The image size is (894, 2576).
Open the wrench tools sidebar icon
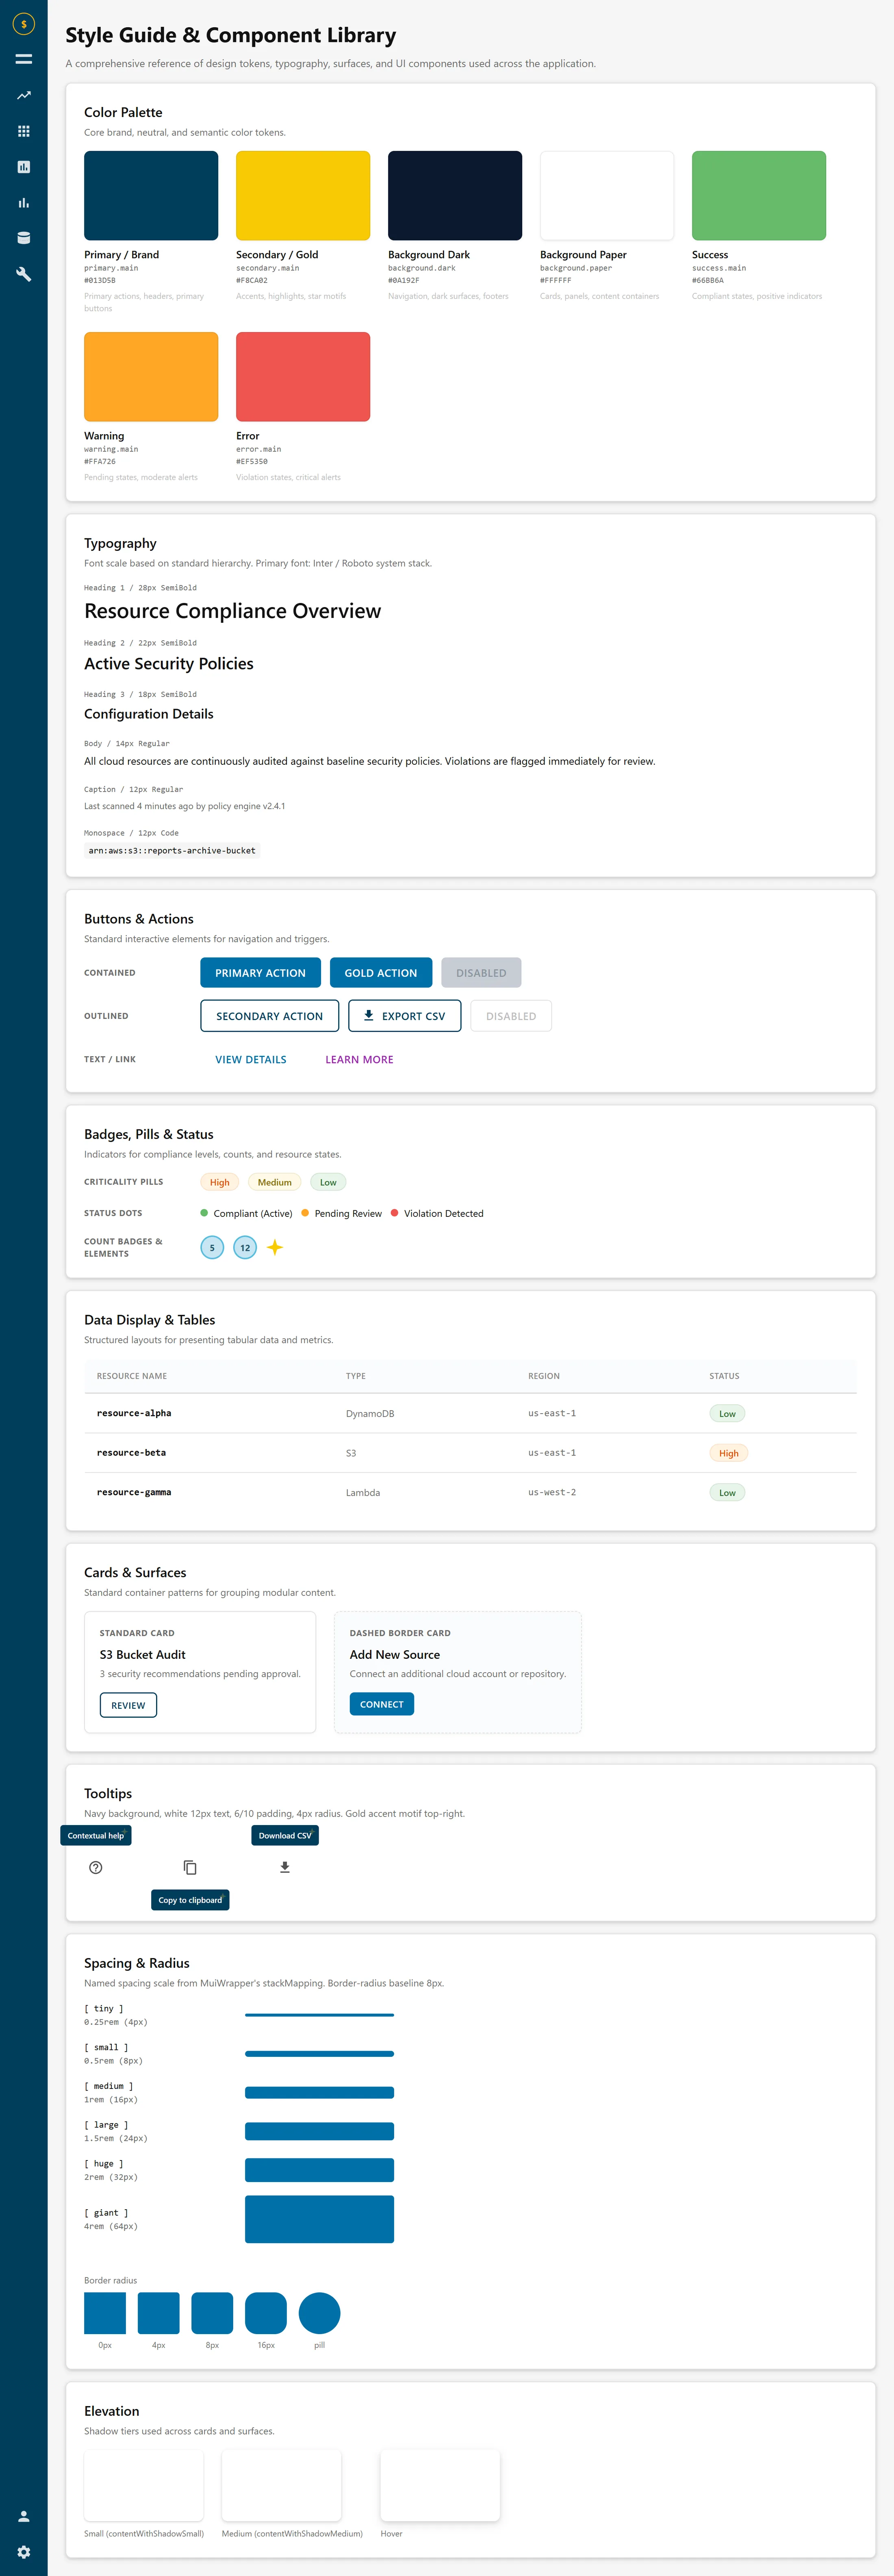pyautogui.click(x=23, y=274)
